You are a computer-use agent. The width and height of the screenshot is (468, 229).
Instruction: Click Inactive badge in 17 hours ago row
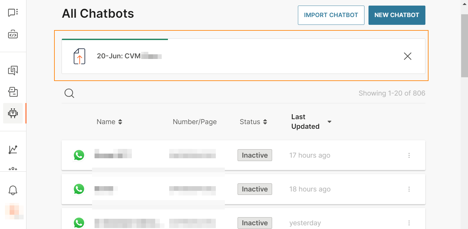click(x=255, y=155)
